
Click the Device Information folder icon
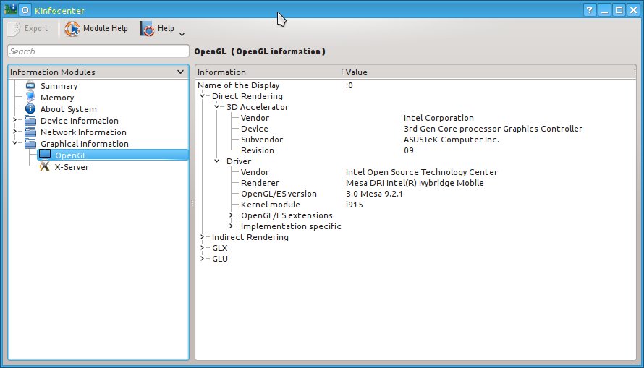(30, 121)
